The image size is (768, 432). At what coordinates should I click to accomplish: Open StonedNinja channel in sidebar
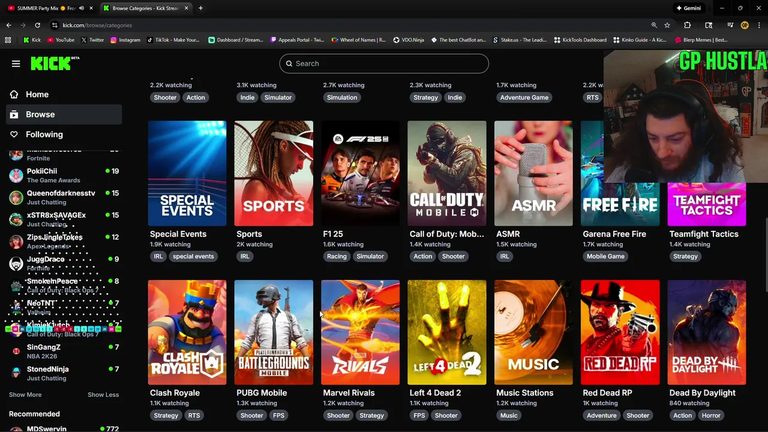click(64, 373)
